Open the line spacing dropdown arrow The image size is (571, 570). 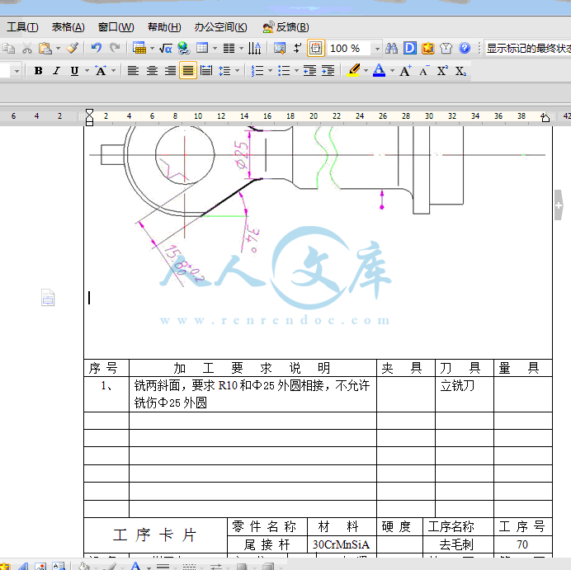coord(237,71)
